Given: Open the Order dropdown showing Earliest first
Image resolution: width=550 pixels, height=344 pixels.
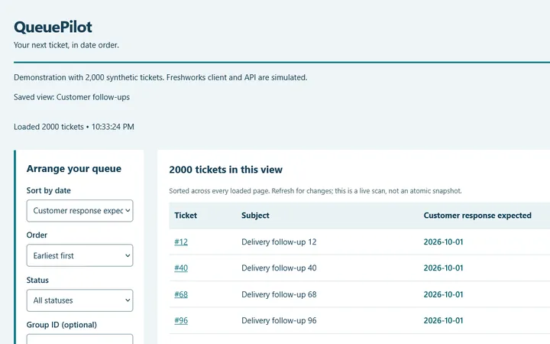Looking at the screenshot, I should [79, 255].
